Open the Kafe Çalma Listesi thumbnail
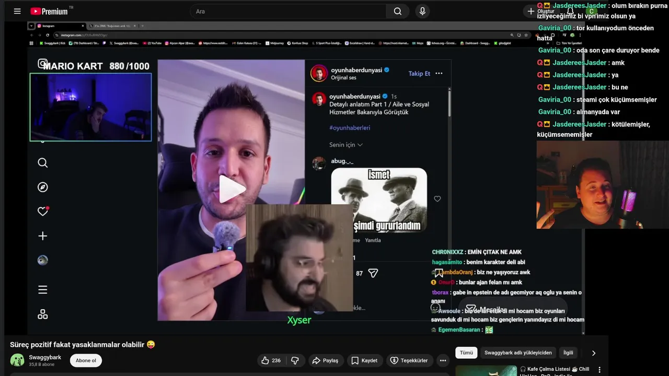This screenshot has width=669, height=376. click(486, 371)
